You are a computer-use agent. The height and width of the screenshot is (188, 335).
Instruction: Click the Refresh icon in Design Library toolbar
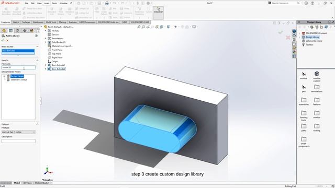(x=326, y=27)
